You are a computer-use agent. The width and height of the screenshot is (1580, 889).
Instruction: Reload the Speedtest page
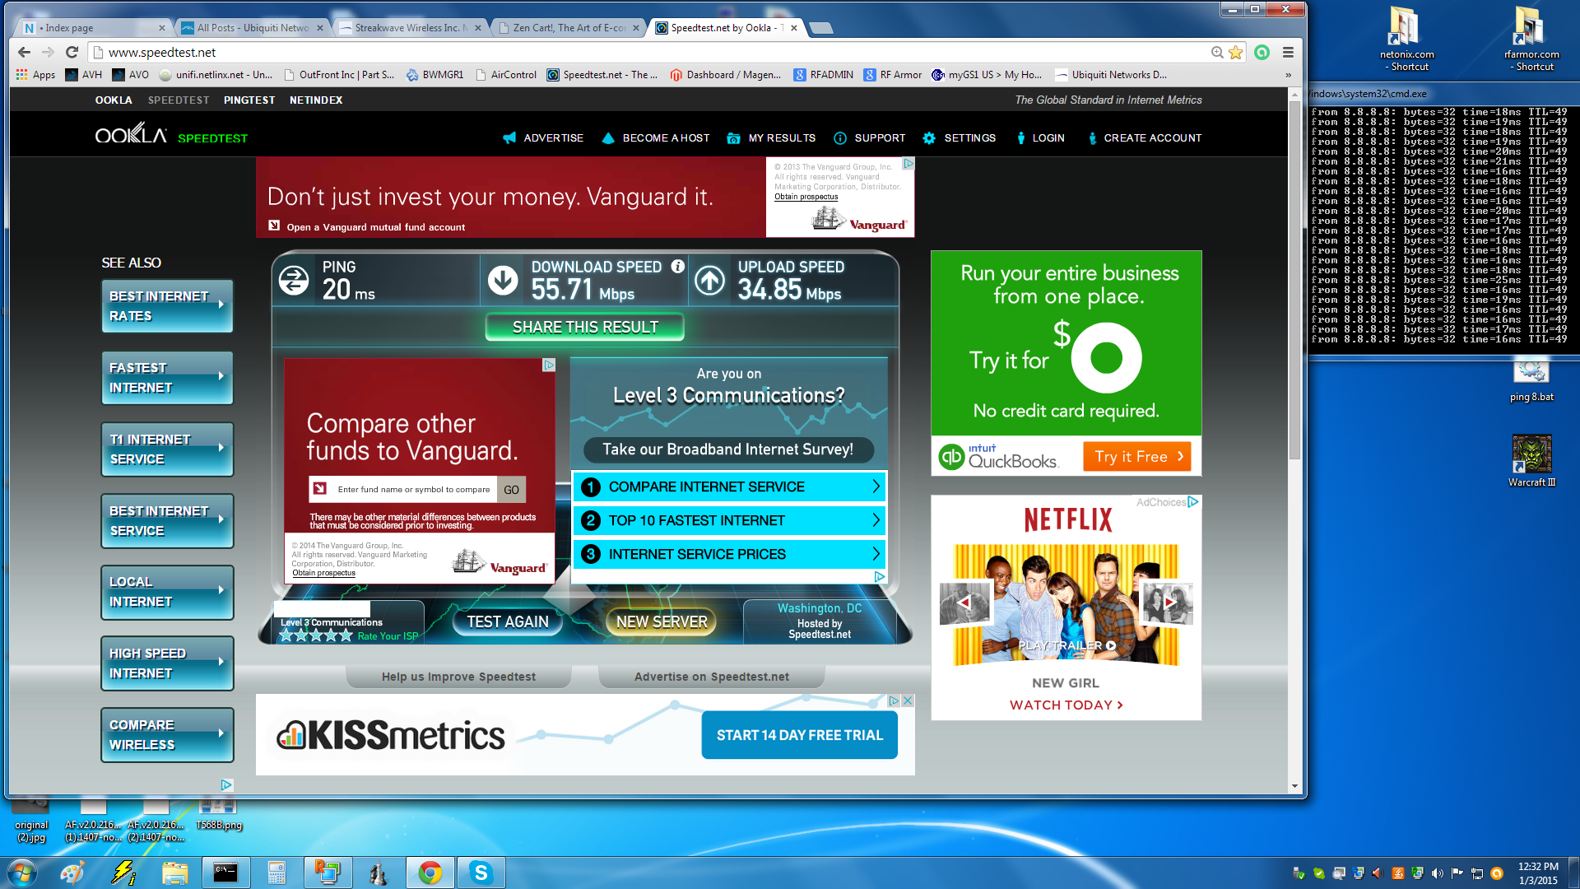(72, 52)
